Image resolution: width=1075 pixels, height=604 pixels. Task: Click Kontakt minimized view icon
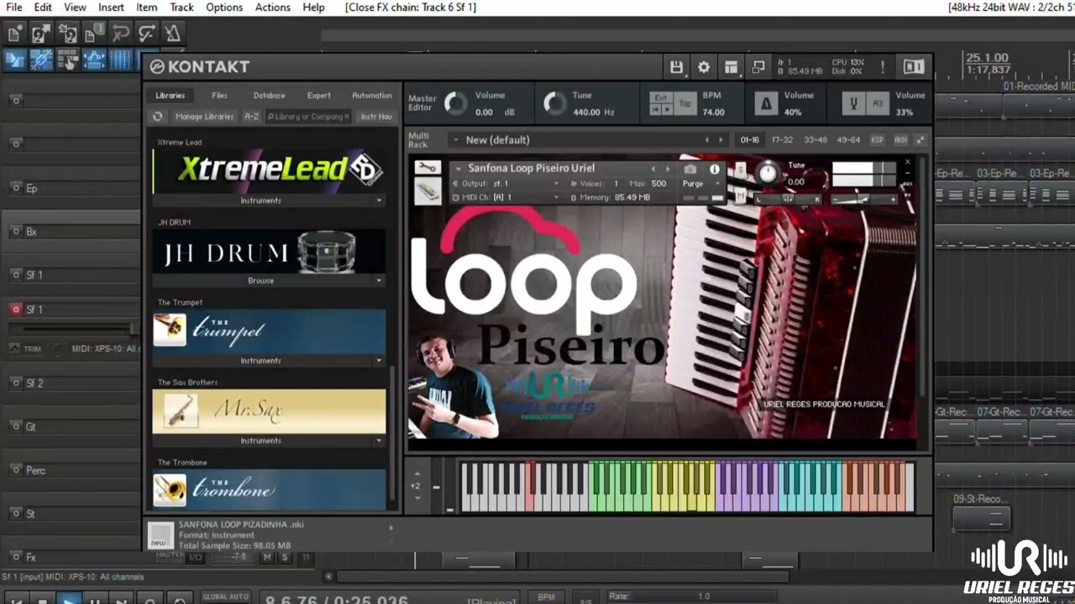[x=758, y=67]
